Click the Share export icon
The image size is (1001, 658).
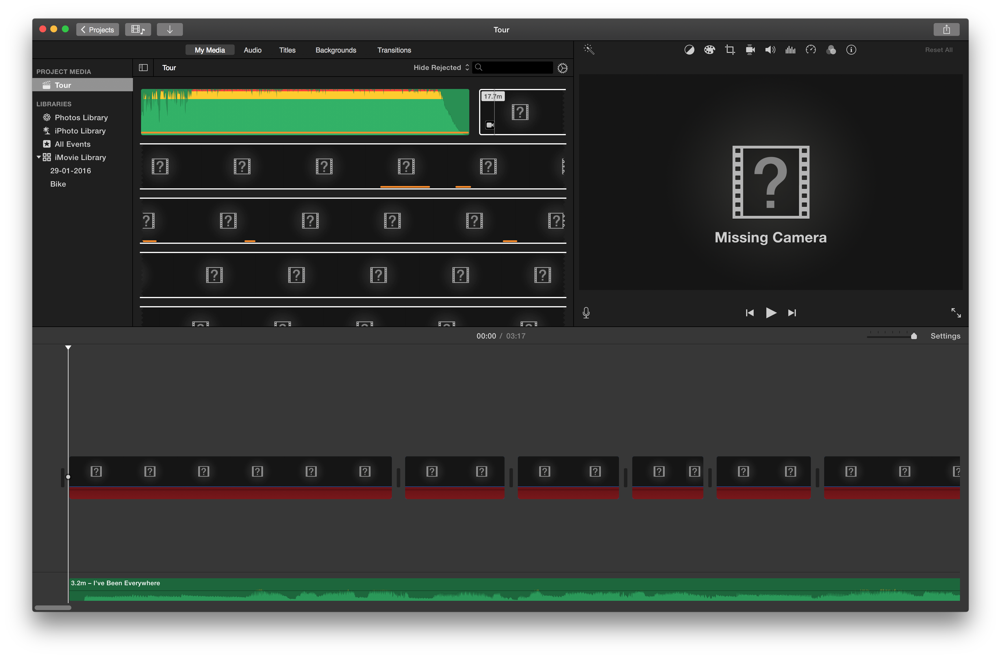point(946,29)
